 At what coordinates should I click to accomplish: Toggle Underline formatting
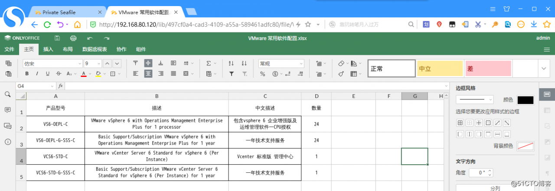click(x=48, y=74)
